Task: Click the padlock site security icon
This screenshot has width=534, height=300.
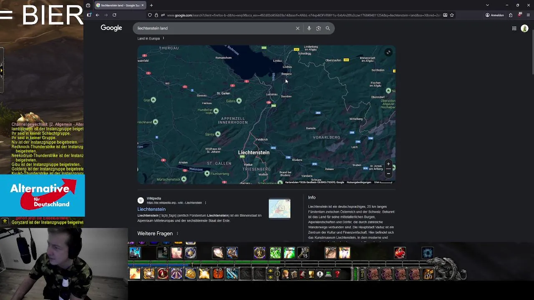Action: pyautogui.click(x=156, y=15)
